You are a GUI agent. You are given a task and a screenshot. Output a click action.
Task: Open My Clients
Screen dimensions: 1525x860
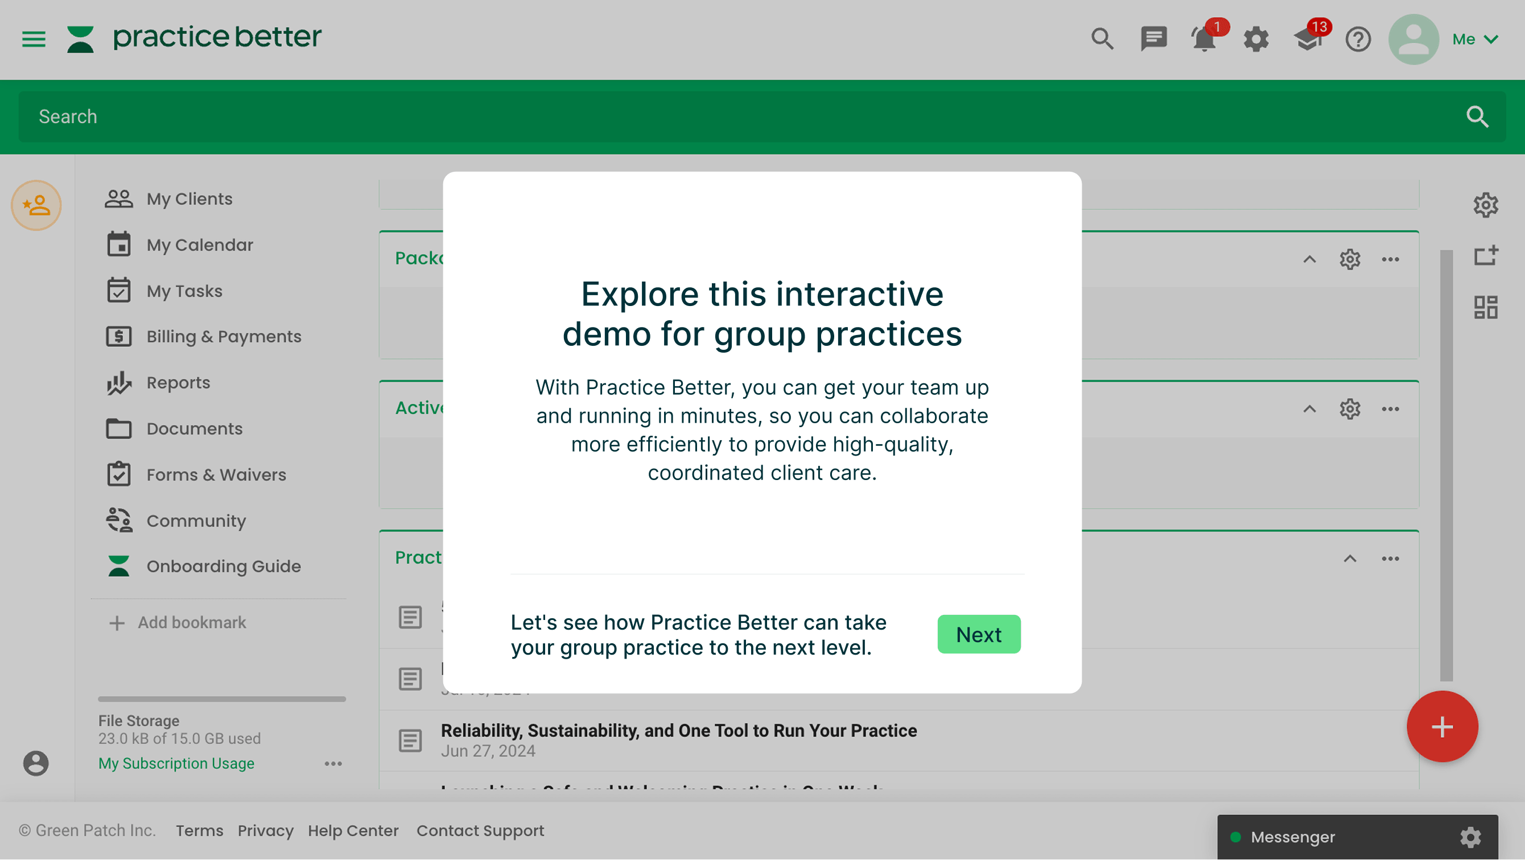(x=169, y=199)
